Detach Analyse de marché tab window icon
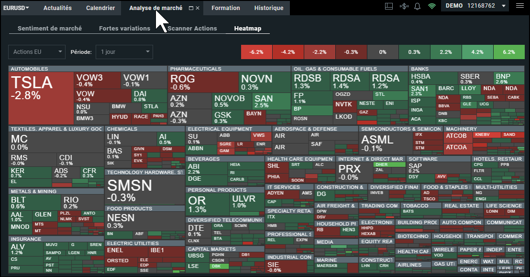This screenshot has height=277, width=530. (x=191, y=8)
